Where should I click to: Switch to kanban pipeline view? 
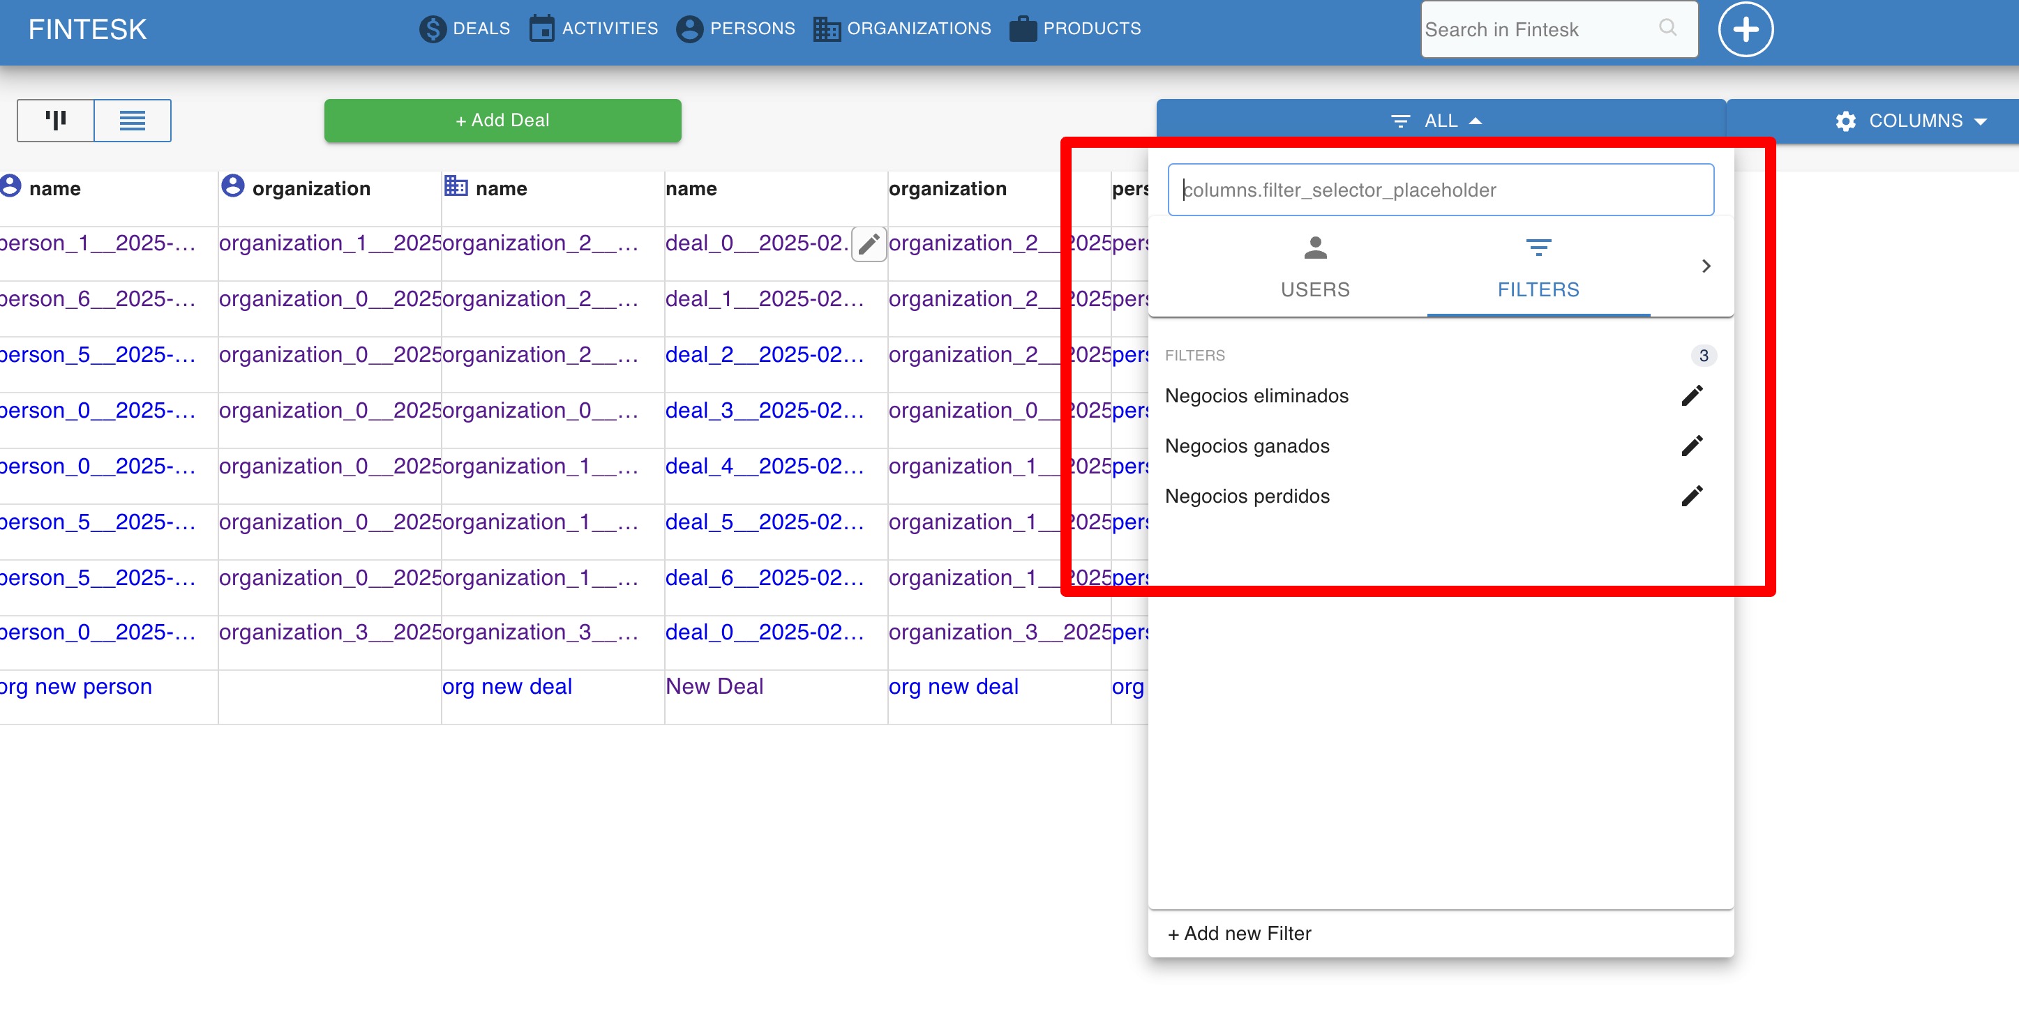(x=56, y=120)
